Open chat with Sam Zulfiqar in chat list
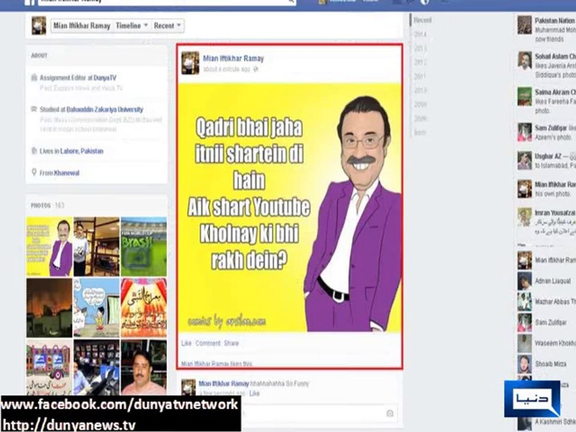Viewport: 576px width, 432px height. pyautogui.click(x=547, y=323)
